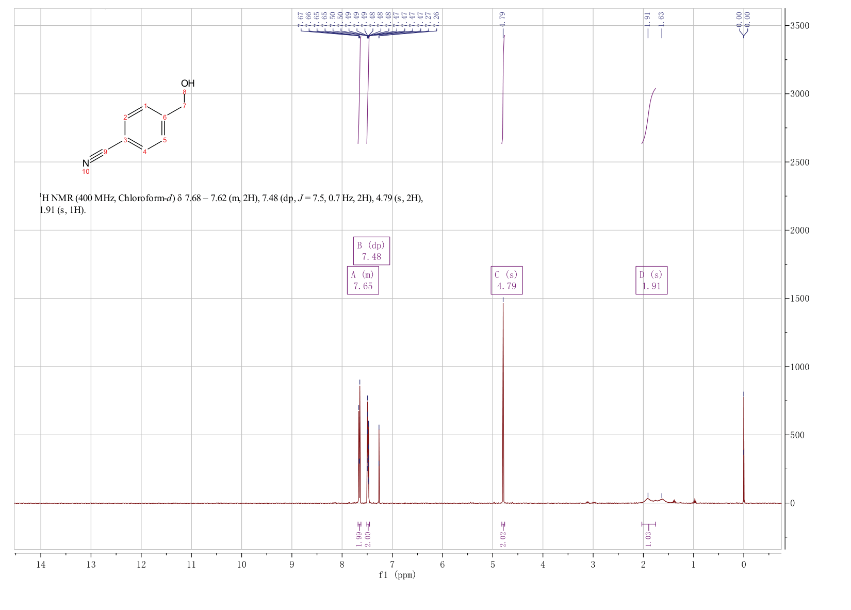Click the 4.79 peak label at top
The image size is (851, 610).
(x=502, y=18)
